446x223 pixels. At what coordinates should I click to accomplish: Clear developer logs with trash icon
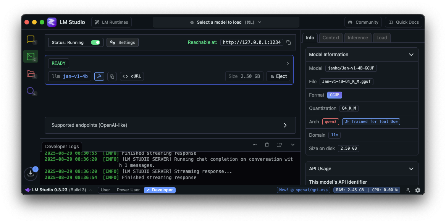[267, 145]
